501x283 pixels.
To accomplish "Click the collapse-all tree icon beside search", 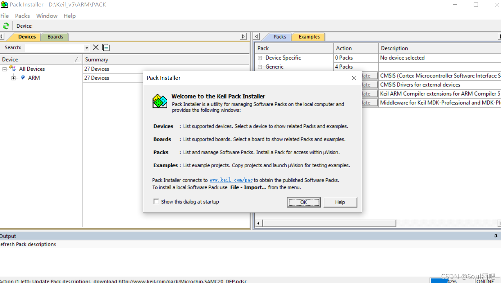I will pos(106,47).
